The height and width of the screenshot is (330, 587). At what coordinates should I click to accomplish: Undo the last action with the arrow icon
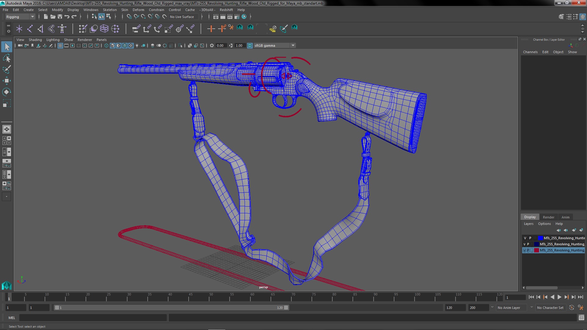[x=67, y=17]
